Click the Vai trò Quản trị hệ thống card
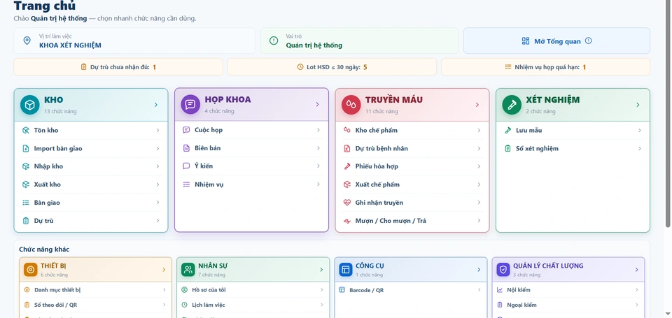 coord(359,41)
